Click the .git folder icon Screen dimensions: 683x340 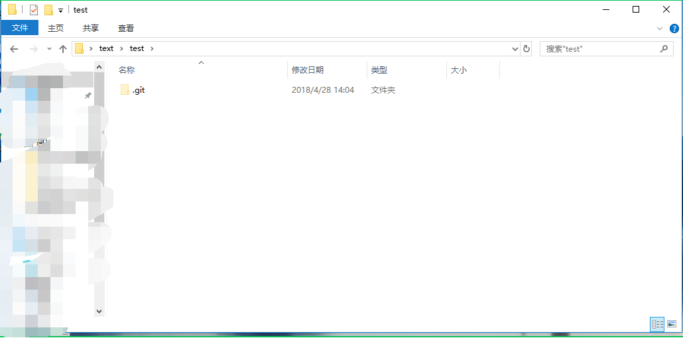[x=125, y=90]
